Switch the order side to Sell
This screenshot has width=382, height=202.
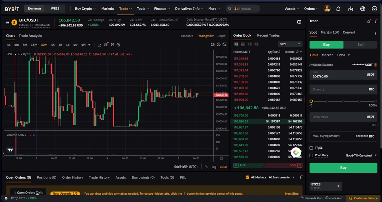[360, 44]
